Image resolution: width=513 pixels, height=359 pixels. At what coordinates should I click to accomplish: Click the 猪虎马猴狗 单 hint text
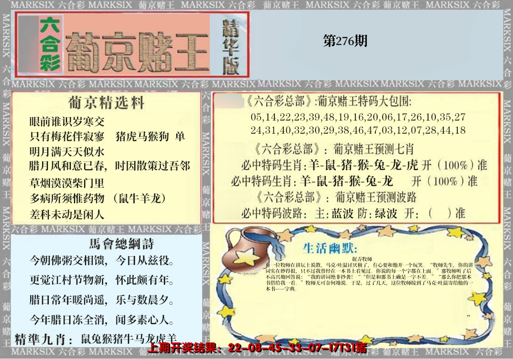pos(150,137)
